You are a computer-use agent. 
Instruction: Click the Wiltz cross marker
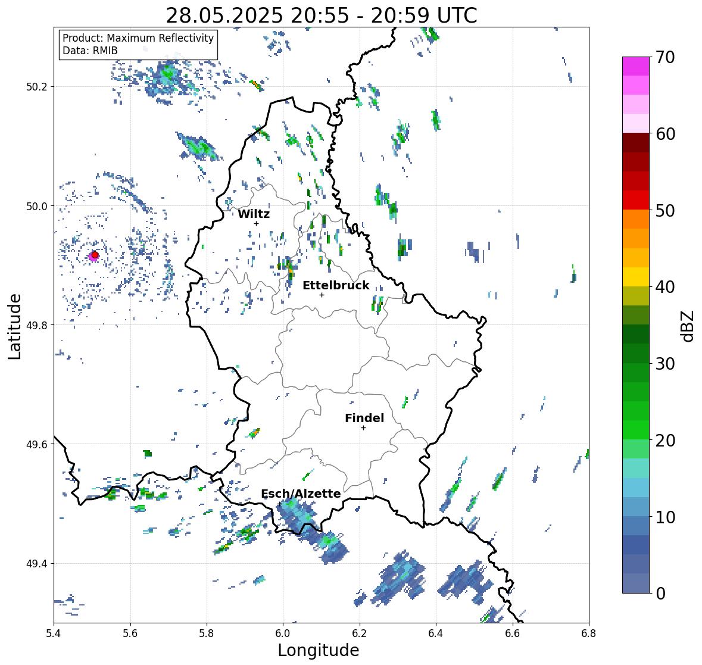(256, 223)
